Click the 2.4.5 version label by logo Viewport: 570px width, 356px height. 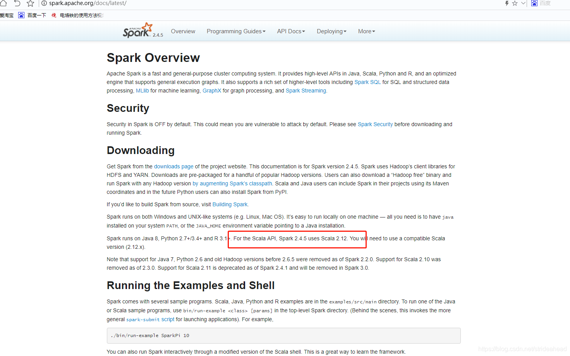[158, 35]
